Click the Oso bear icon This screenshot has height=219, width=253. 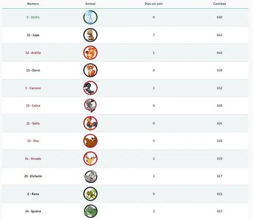tap(90, 141)
